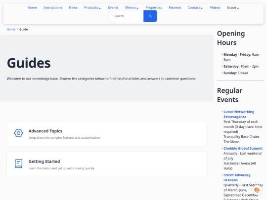Click the 'Welcome to our knowledge base' text

click(101, 79)
